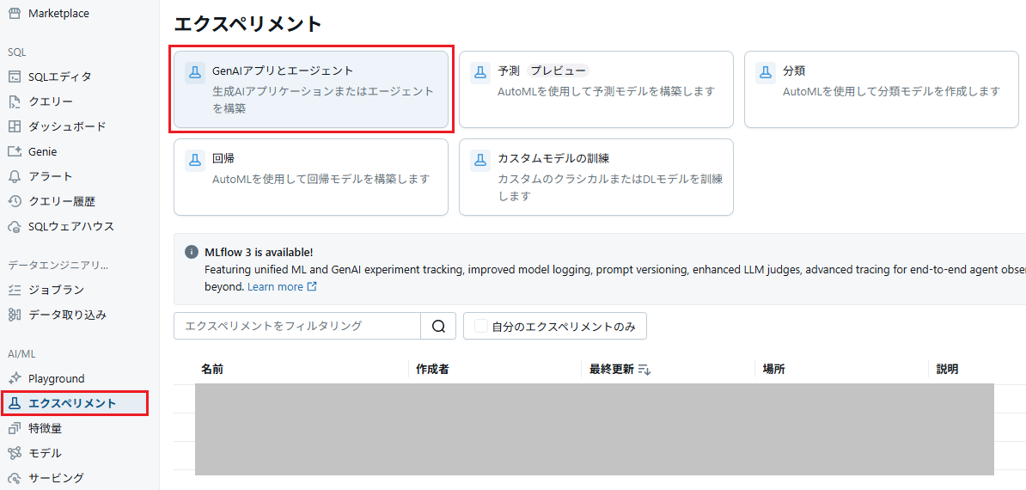Focus the エクスペリメントをフィルタリング search field
The width and height of the screenshot is (1026, 490).
click(x=296, y=326)
